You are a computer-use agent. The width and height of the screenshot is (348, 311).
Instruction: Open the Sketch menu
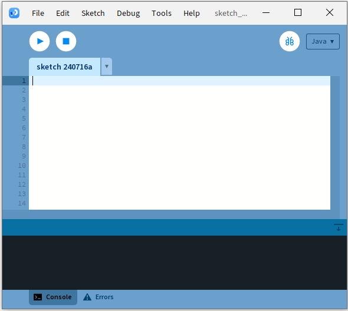(93, 14)
